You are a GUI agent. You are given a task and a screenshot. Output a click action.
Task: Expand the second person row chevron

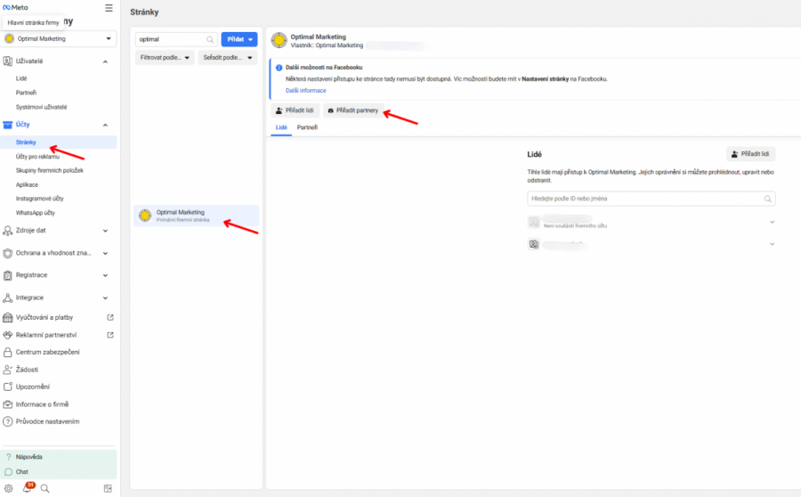point(772,244)
